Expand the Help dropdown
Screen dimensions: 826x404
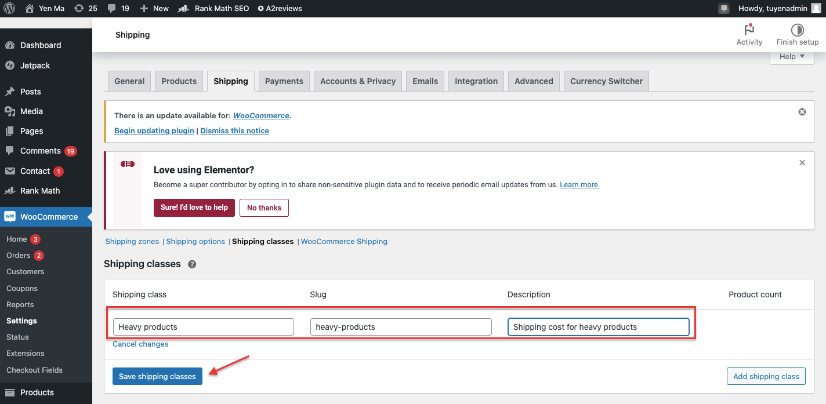point(792,57)
